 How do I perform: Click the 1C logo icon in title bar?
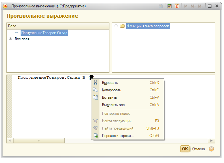point(5,6)
